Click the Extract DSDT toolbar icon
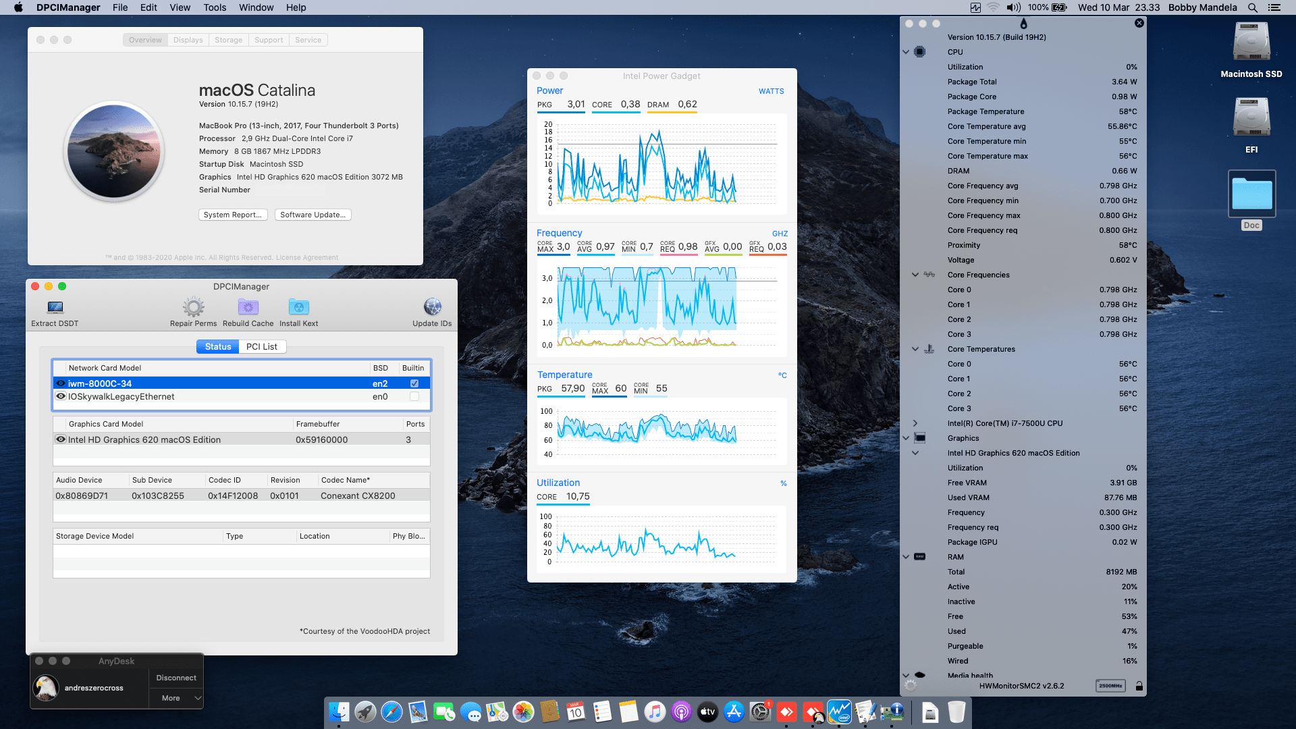 coord(55,307)
